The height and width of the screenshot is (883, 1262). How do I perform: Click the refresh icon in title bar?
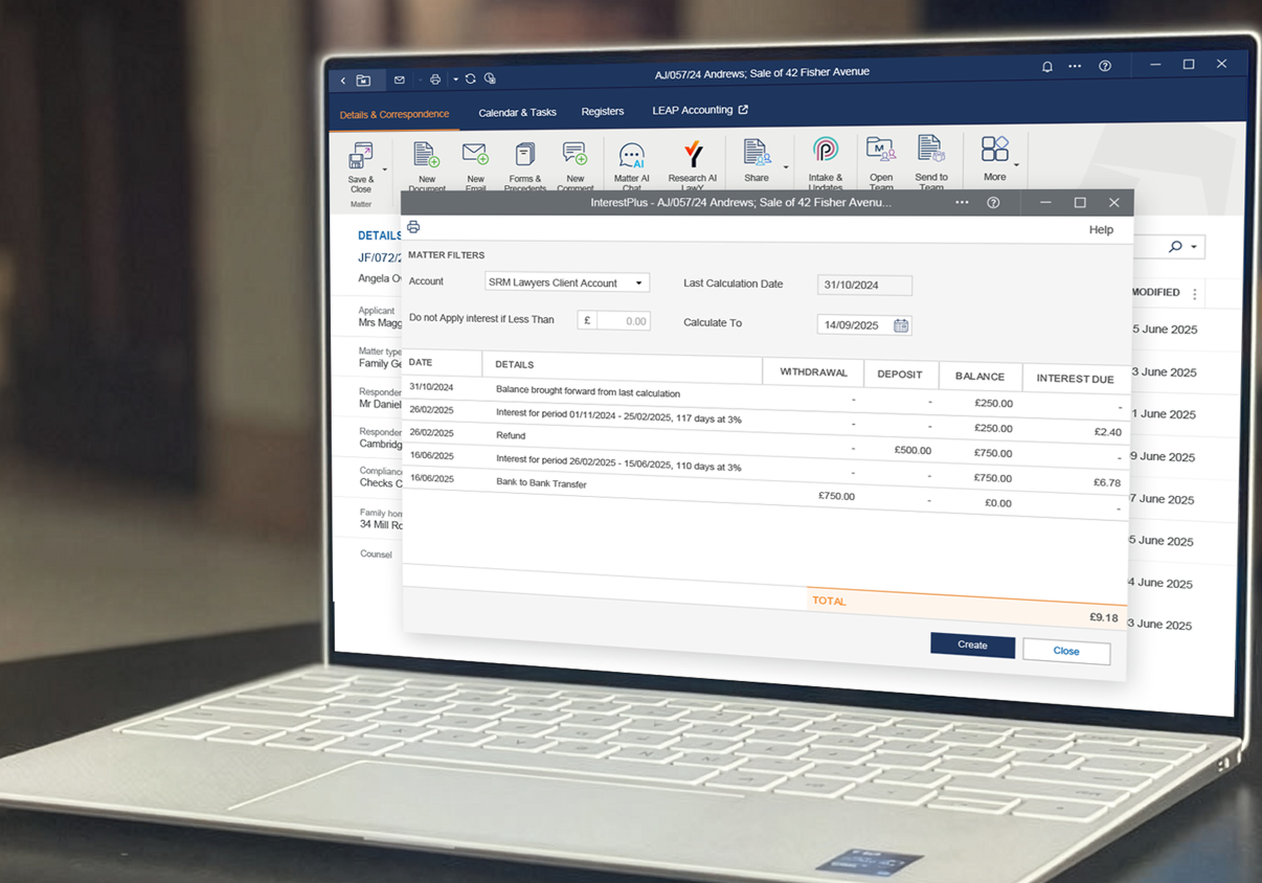click(x=470, y=79)
